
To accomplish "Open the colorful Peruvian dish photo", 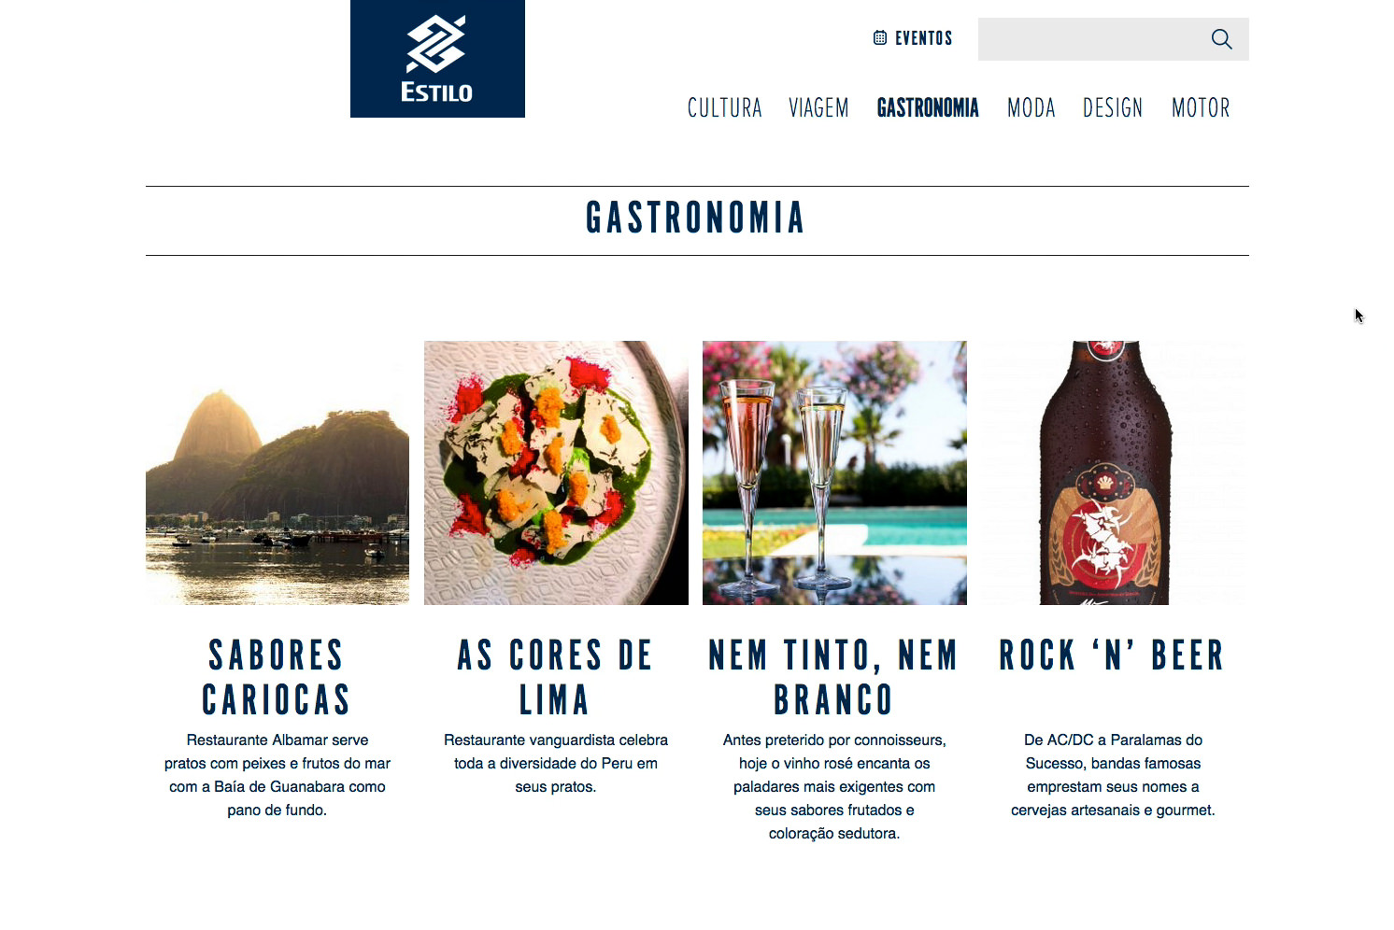I will point(556,472).
